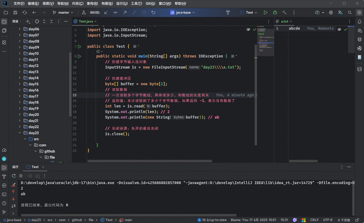Click the Build hammer icon
364x223 pixels.
[284, 12]
